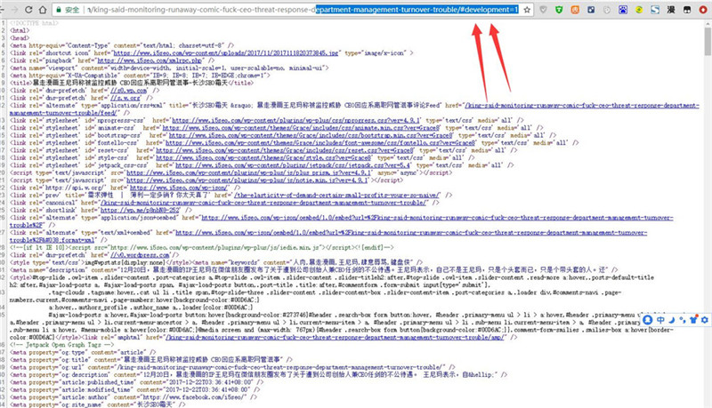
Task: Open the blue S extension icon
Action: 655,10
